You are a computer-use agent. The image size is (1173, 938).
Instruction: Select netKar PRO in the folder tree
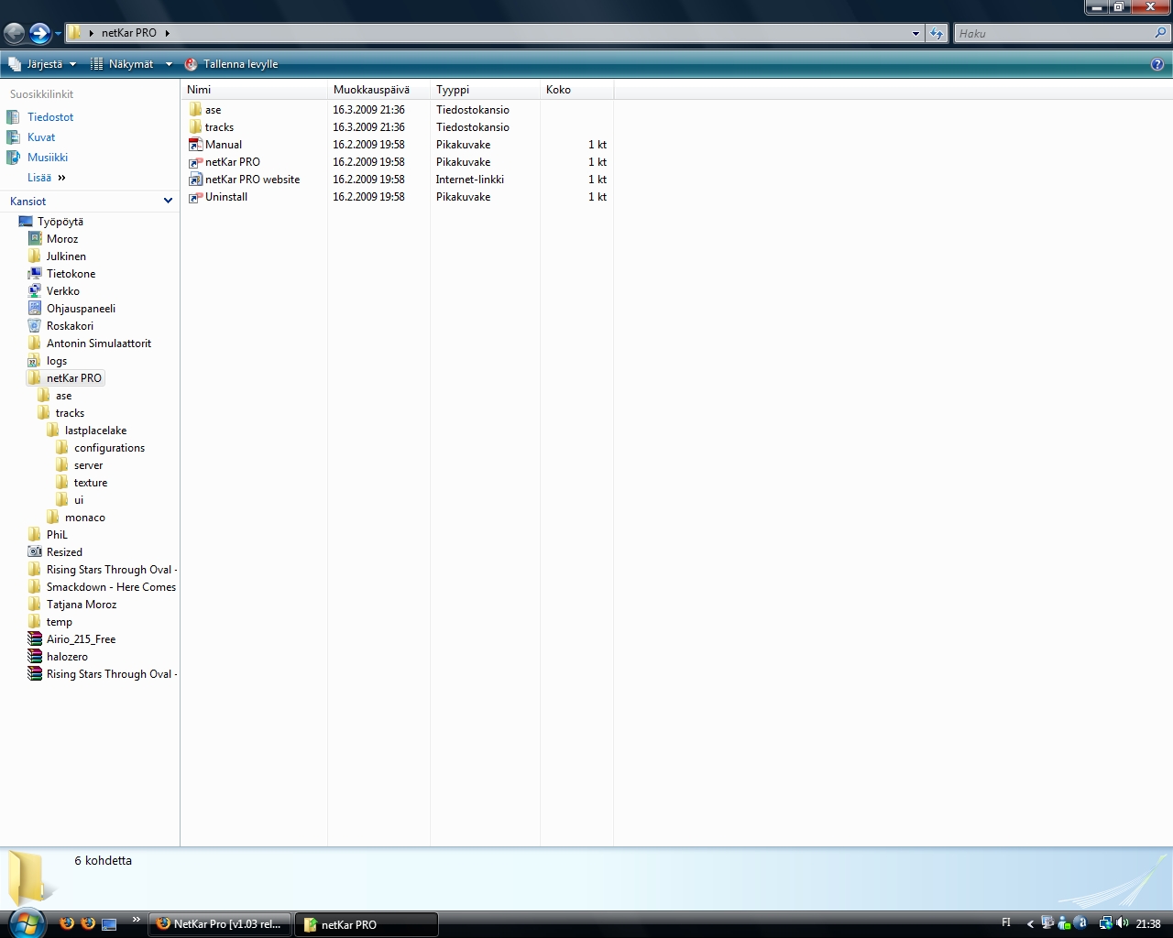[x=74, y=378]
